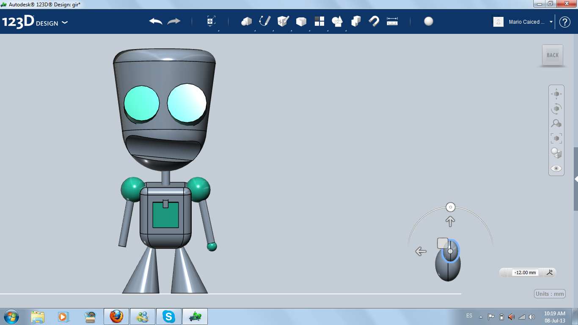This screenshot has width=578, height=325.
Task: Select the Orbit navigation tool
Action: coord(556,109)
